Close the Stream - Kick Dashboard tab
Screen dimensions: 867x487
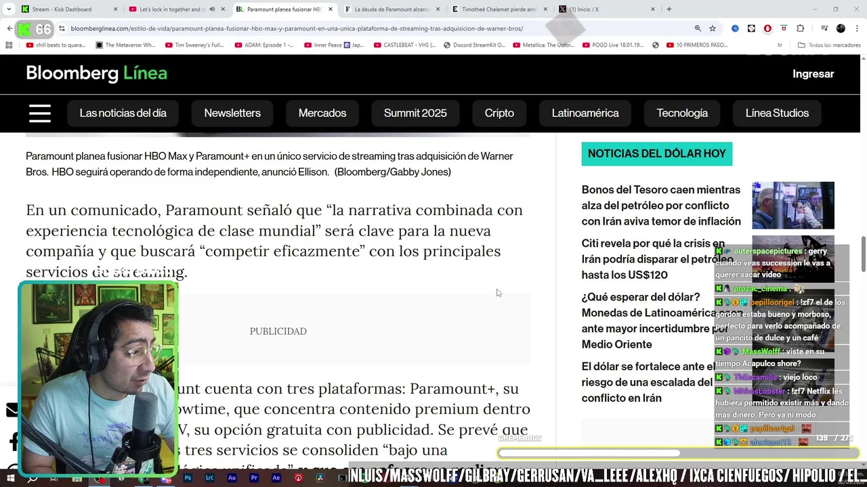coord(115,9)
